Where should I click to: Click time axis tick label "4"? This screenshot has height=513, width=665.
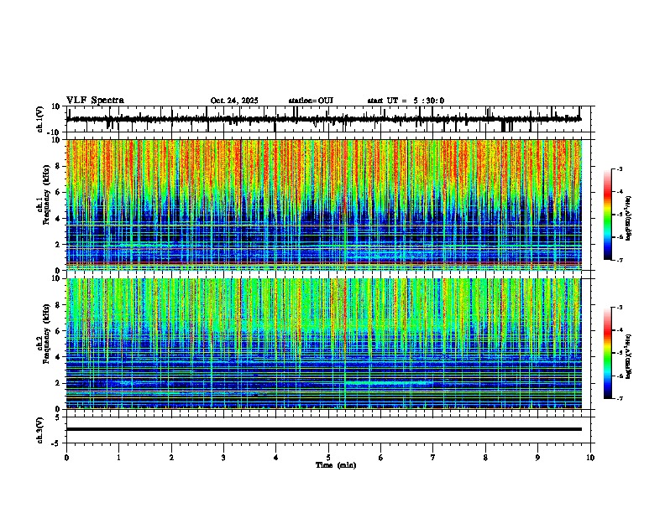tap(275, 458)
